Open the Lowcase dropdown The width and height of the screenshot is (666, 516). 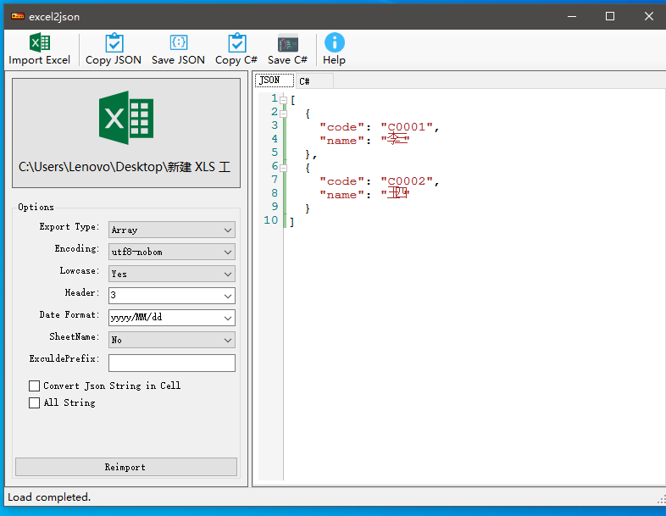172,274
